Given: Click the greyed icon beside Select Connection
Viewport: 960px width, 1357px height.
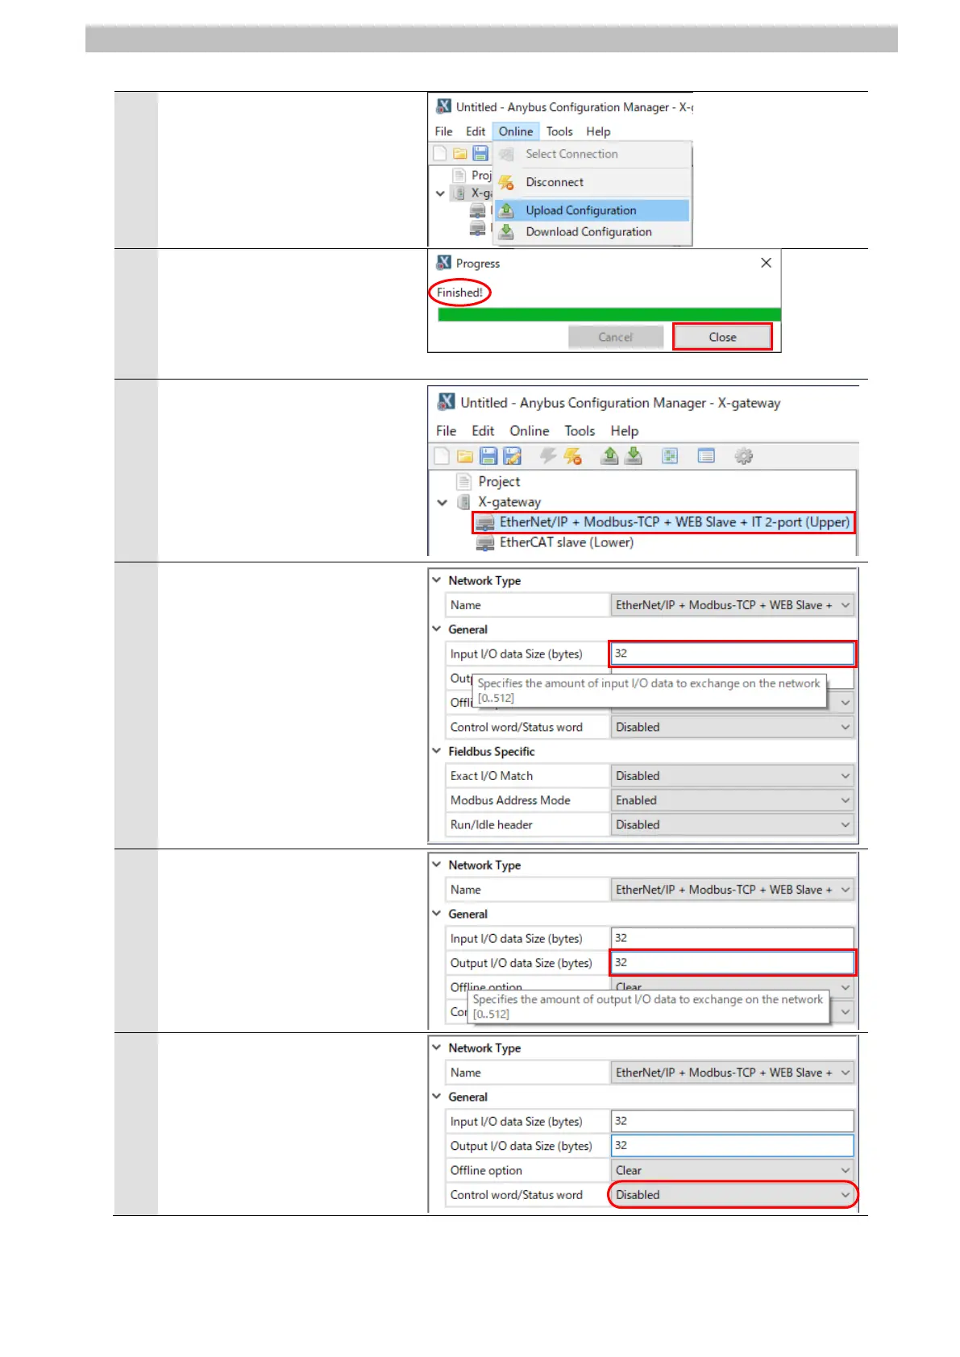Looking at the screenshot, I should tap(506, 154).
